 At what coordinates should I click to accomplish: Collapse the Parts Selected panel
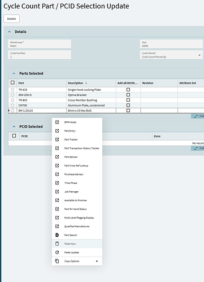tap(14, 73)
